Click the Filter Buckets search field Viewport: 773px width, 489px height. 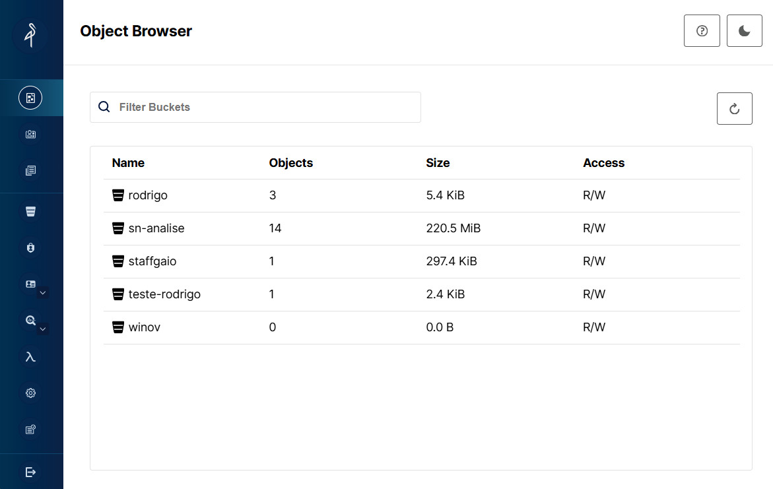pyautogui.click(x=264, y=107)
